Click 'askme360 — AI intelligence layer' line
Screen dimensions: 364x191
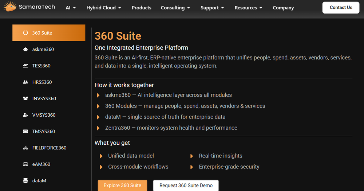point(168,95)
